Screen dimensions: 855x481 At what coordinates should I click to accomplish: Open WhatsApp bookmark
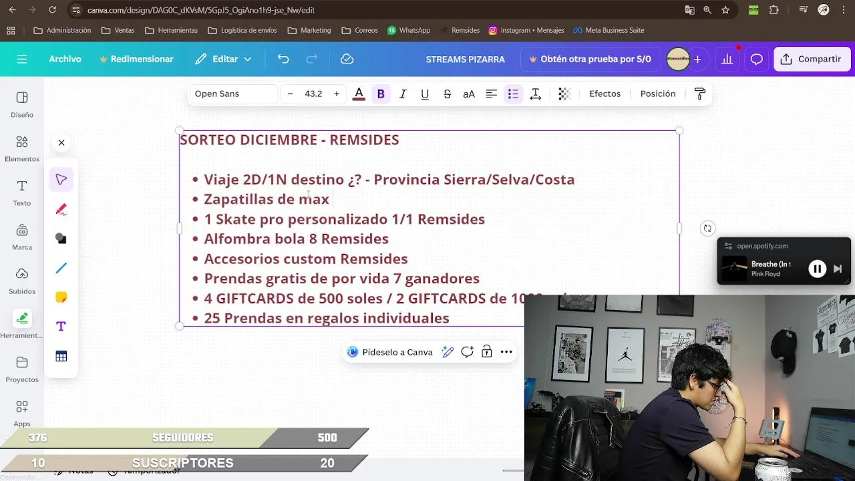[x=408, y=30]
